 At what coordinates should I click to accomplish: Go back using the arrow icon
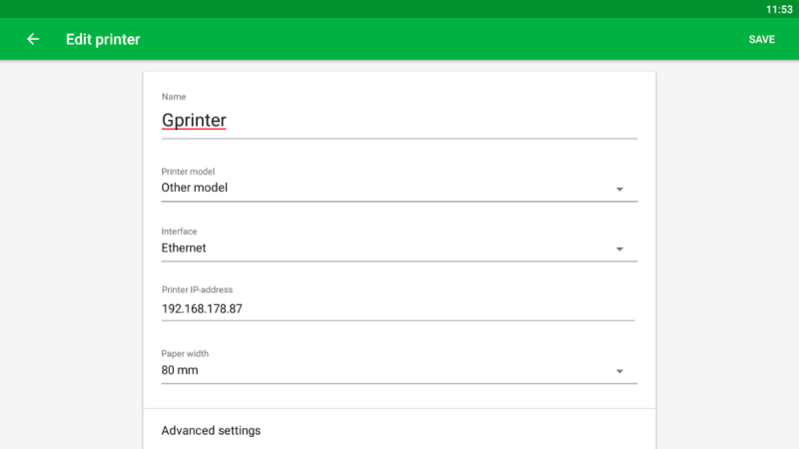pos(33,39)
